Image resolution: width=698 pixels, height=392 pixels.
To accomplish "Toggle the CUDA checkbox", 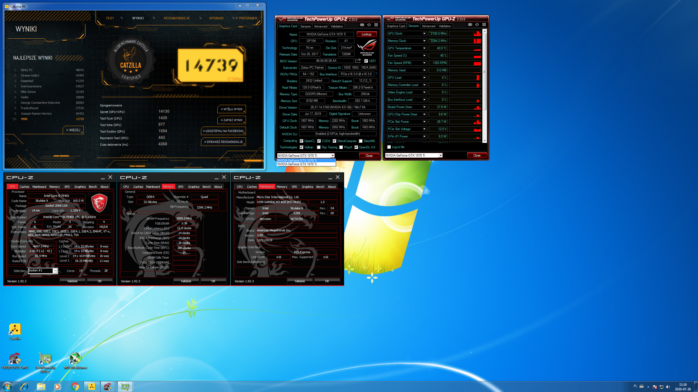I will [319, 141].
